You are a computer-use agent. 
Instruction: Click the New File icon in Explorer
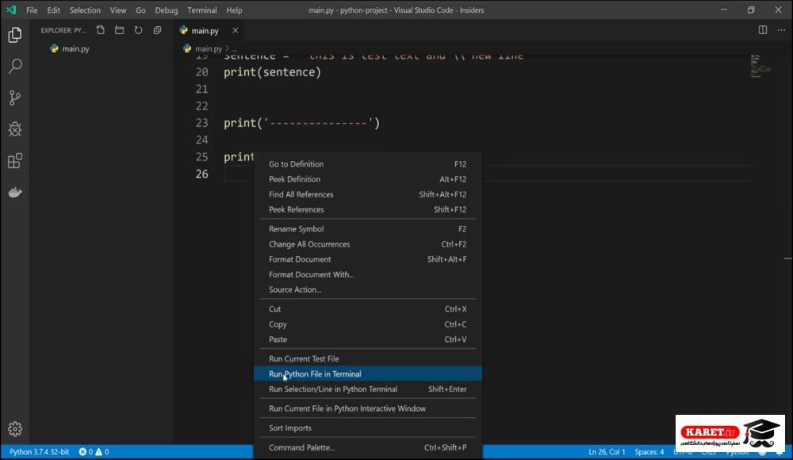(x=101, y=30)
